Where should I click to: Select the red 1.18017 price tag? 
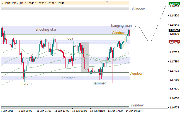[x=174, y=42]
